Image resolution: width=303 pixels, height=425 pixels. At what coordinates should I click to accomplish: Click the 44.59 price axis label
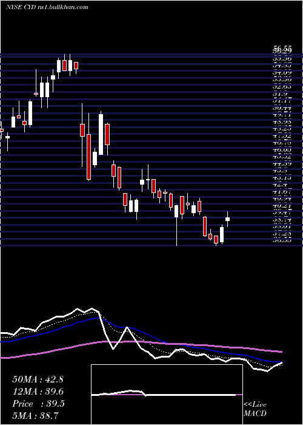click(x=282, y=164)
